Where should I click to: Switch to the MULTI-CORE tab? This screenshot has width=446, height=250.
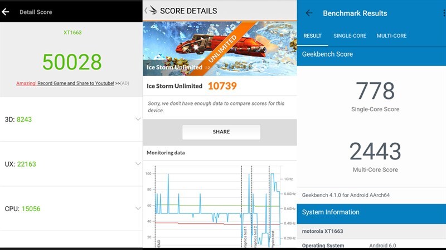[x=392, y=36]
